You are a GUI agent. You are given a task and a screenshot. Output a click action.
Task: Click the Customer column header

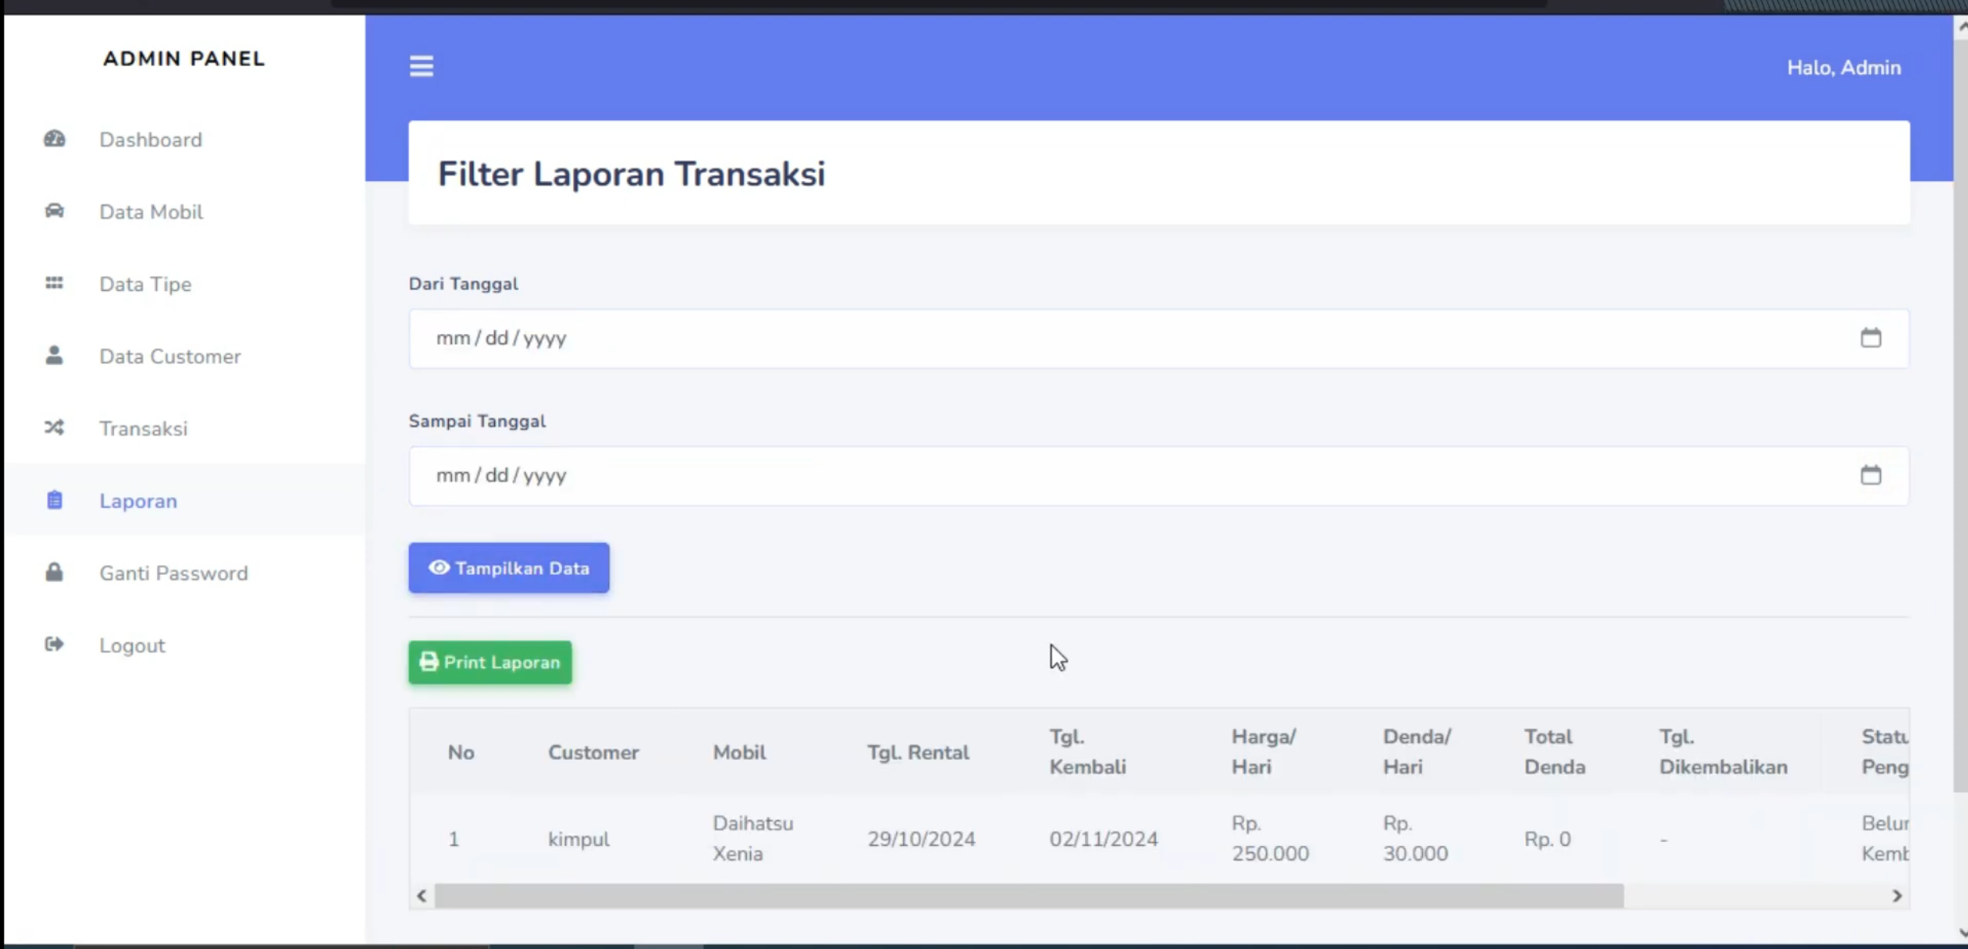pyautogui.click(x=594, y=753)
